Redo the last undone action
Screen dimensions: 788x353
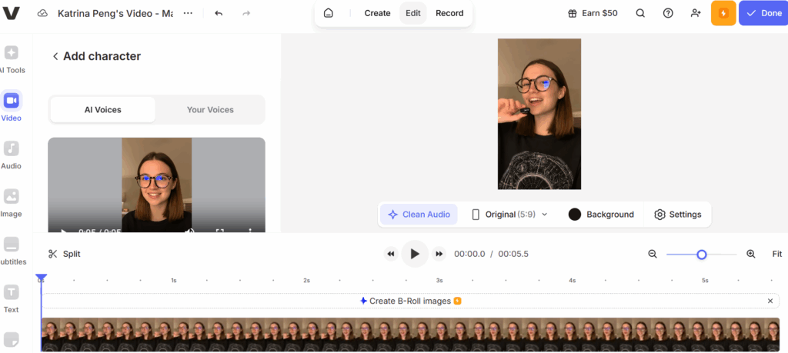click(x=246, y=14)
